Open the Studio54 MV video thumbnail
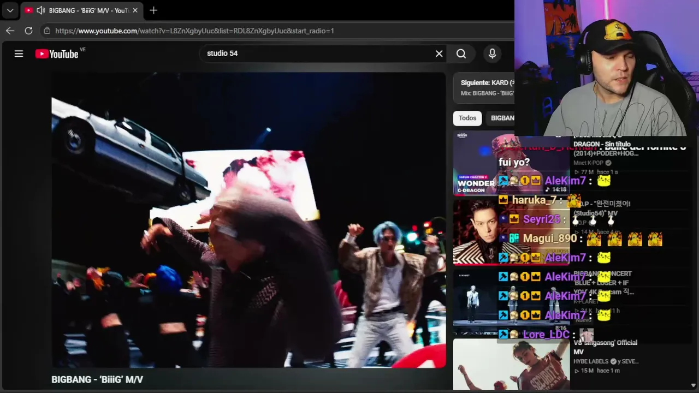Viewport: 699px width, 393px height. point(511,232)
